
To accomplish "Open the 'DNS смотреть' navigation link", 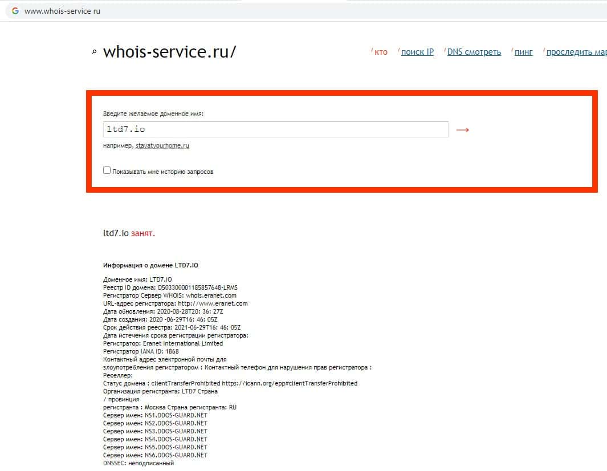I will coord(474,52).
